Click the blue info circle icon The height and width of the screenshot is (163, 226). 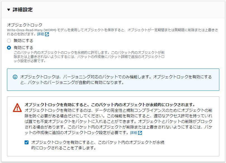(15, 77)
